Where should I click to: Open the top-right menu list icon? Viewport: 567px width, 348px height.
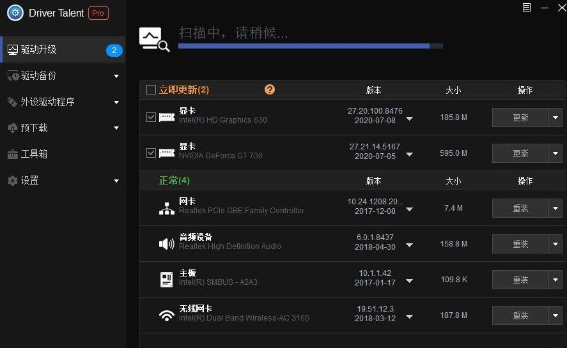527,7
